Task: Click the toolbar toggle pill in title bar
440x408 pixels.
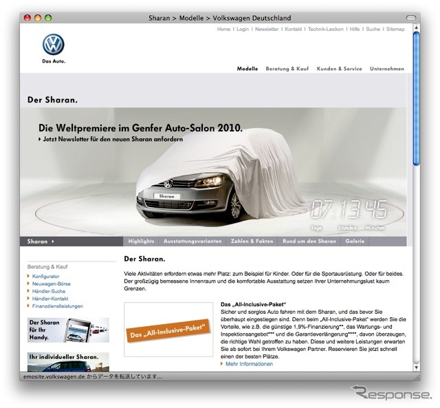Action: 411,18
